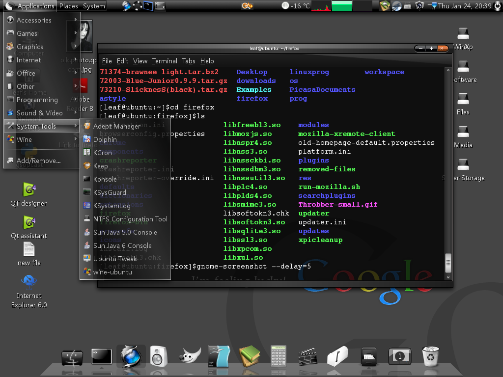Expand the Graphics submenu arrow
The height and width of the screenshot is (377, 503).
point(75,46)
